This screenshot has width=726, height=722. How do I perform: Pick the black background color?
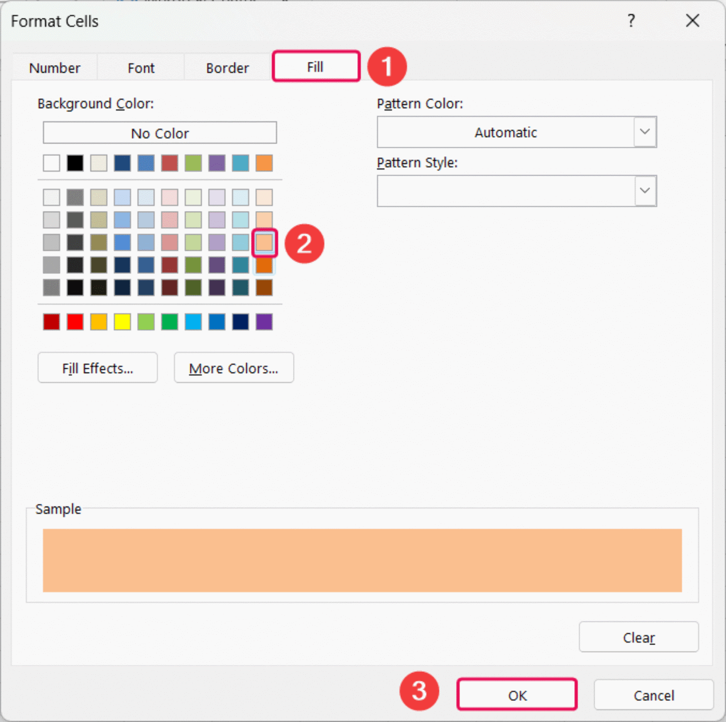click(x=75, y=163)
